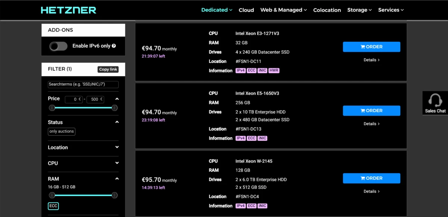
Task: Click the Copy link button
Action: point(108,69)
